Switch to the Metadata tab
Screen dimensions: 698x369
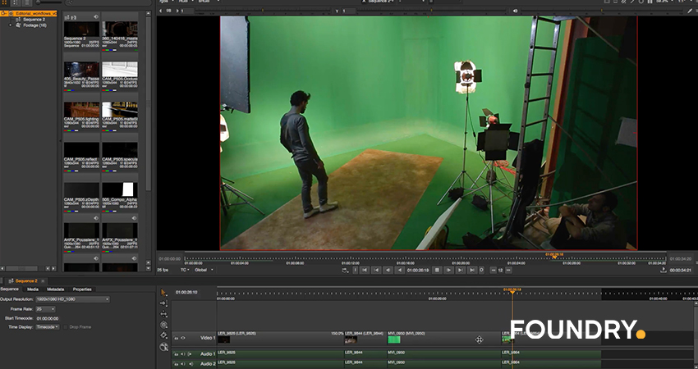tap(55, 289)
